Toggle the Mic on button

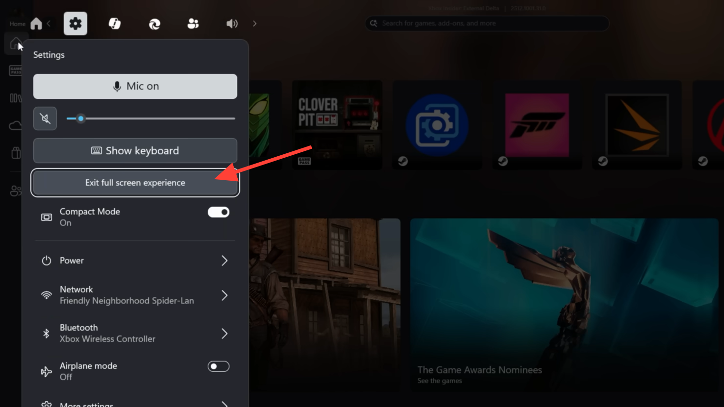pyautogui.click(x=135, y=86)
